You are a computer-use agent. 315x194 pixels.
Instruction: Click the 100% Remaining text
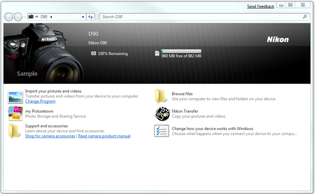coord(113,54)
